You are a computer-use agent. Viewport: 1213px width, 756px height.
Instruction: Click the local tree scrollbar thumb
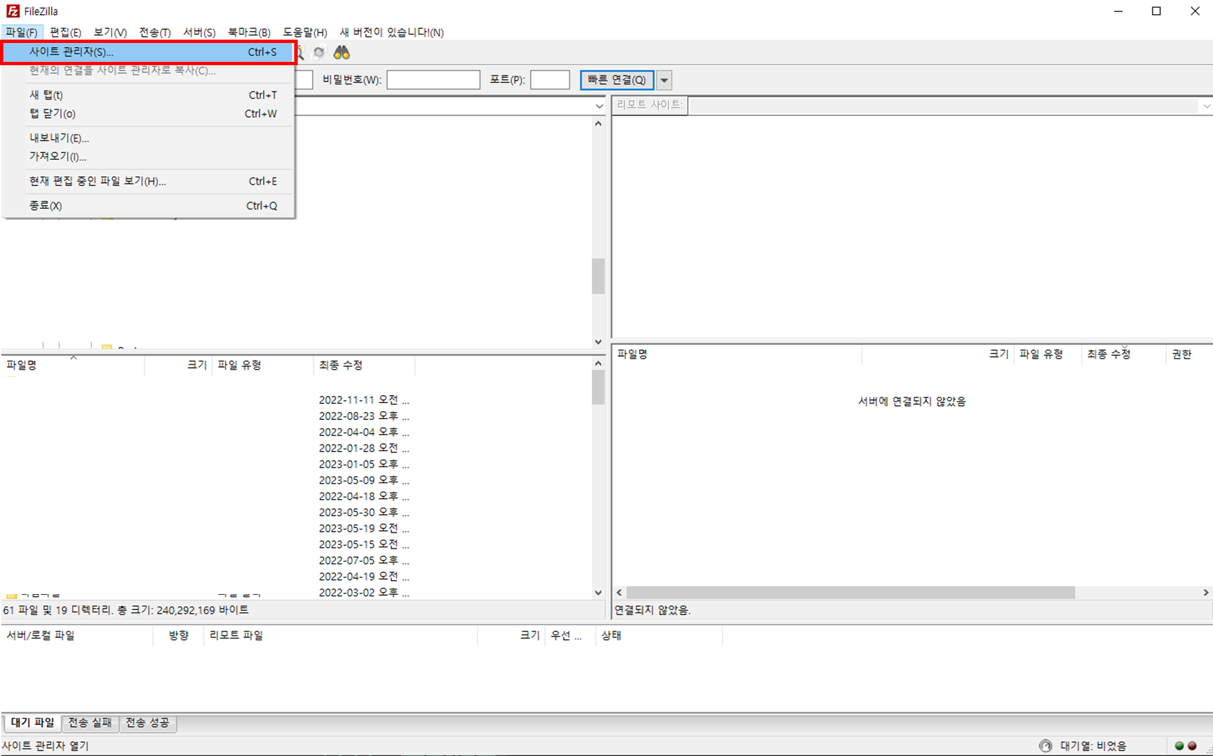click(x=598, y=276)
